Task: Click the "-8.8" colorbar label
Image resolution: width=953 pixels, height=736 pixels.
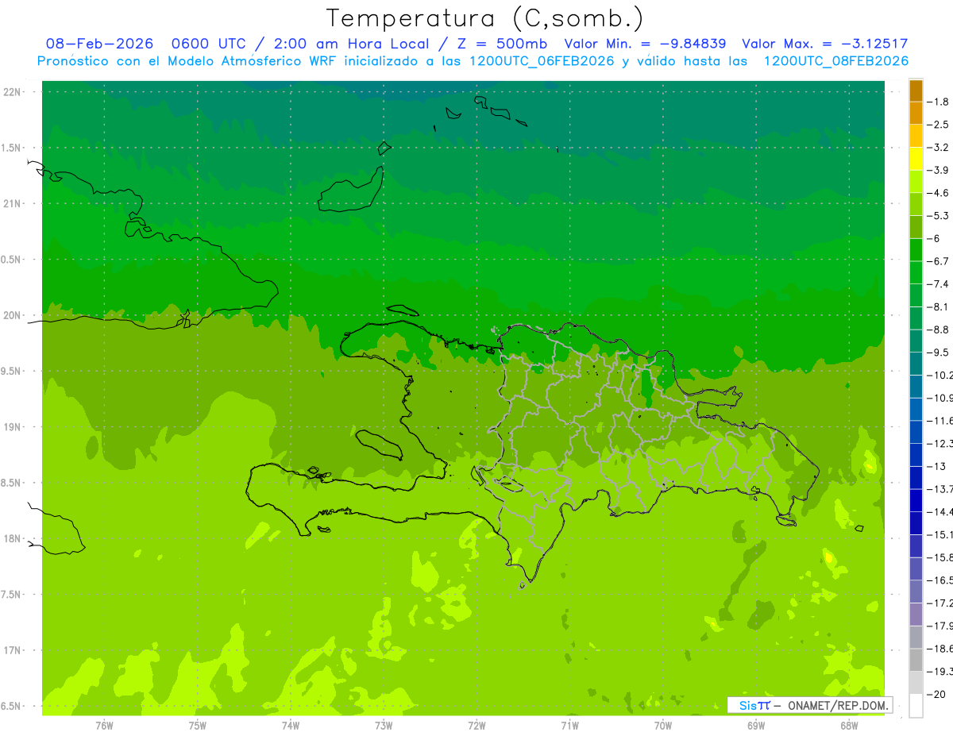Action: pos(938,329)
